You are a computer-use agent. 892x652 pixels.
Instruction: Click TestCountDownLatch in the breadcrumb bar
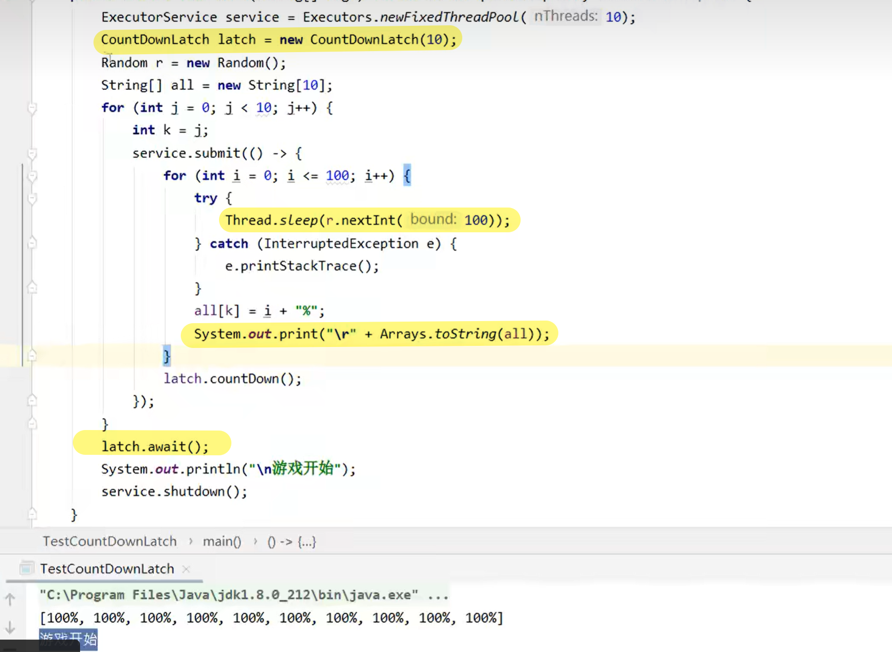pyautogui.click(x=109, y=542)
